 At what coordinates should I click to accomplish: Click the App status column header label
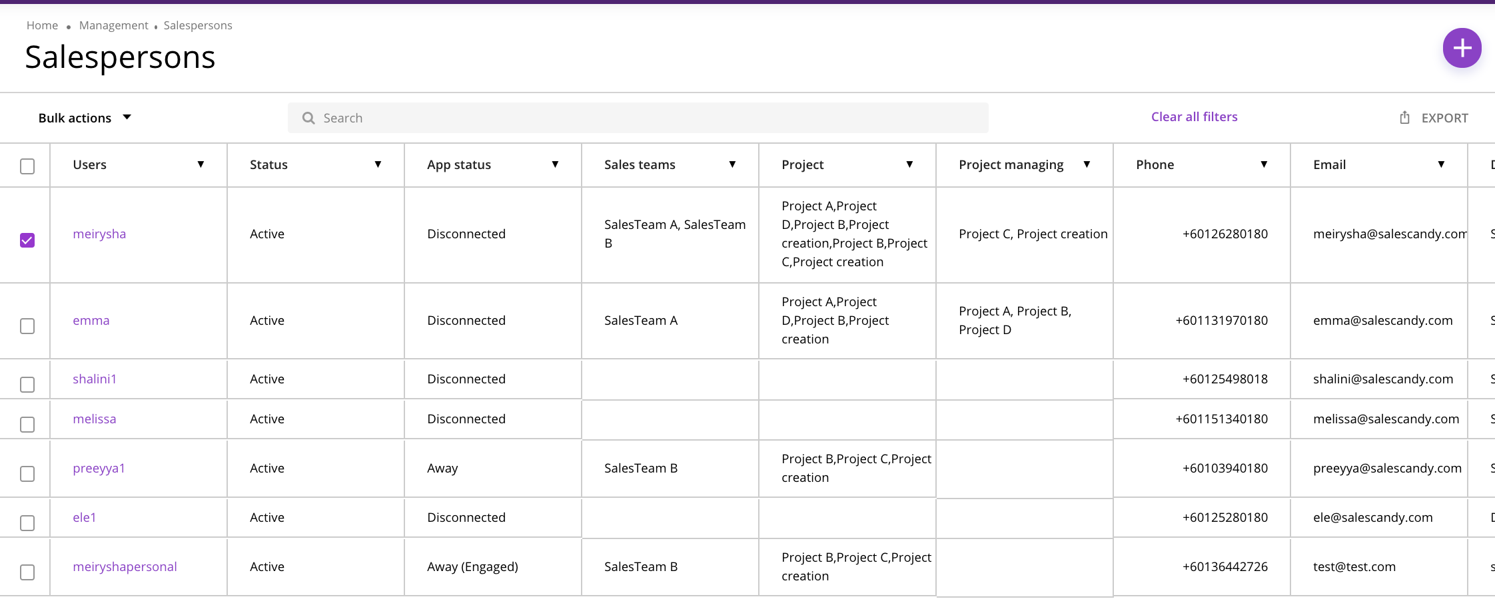(458, 164)
